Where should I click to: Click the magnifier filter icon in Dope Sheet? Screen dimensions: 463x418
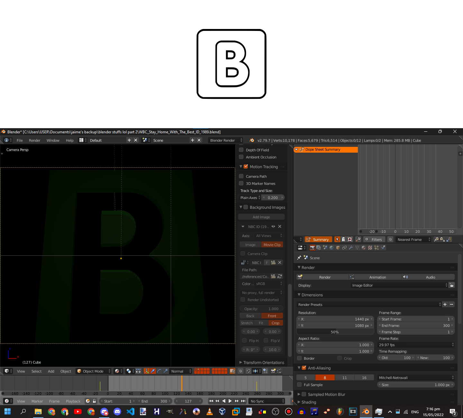pyautogui.click(x=358, y=239)
